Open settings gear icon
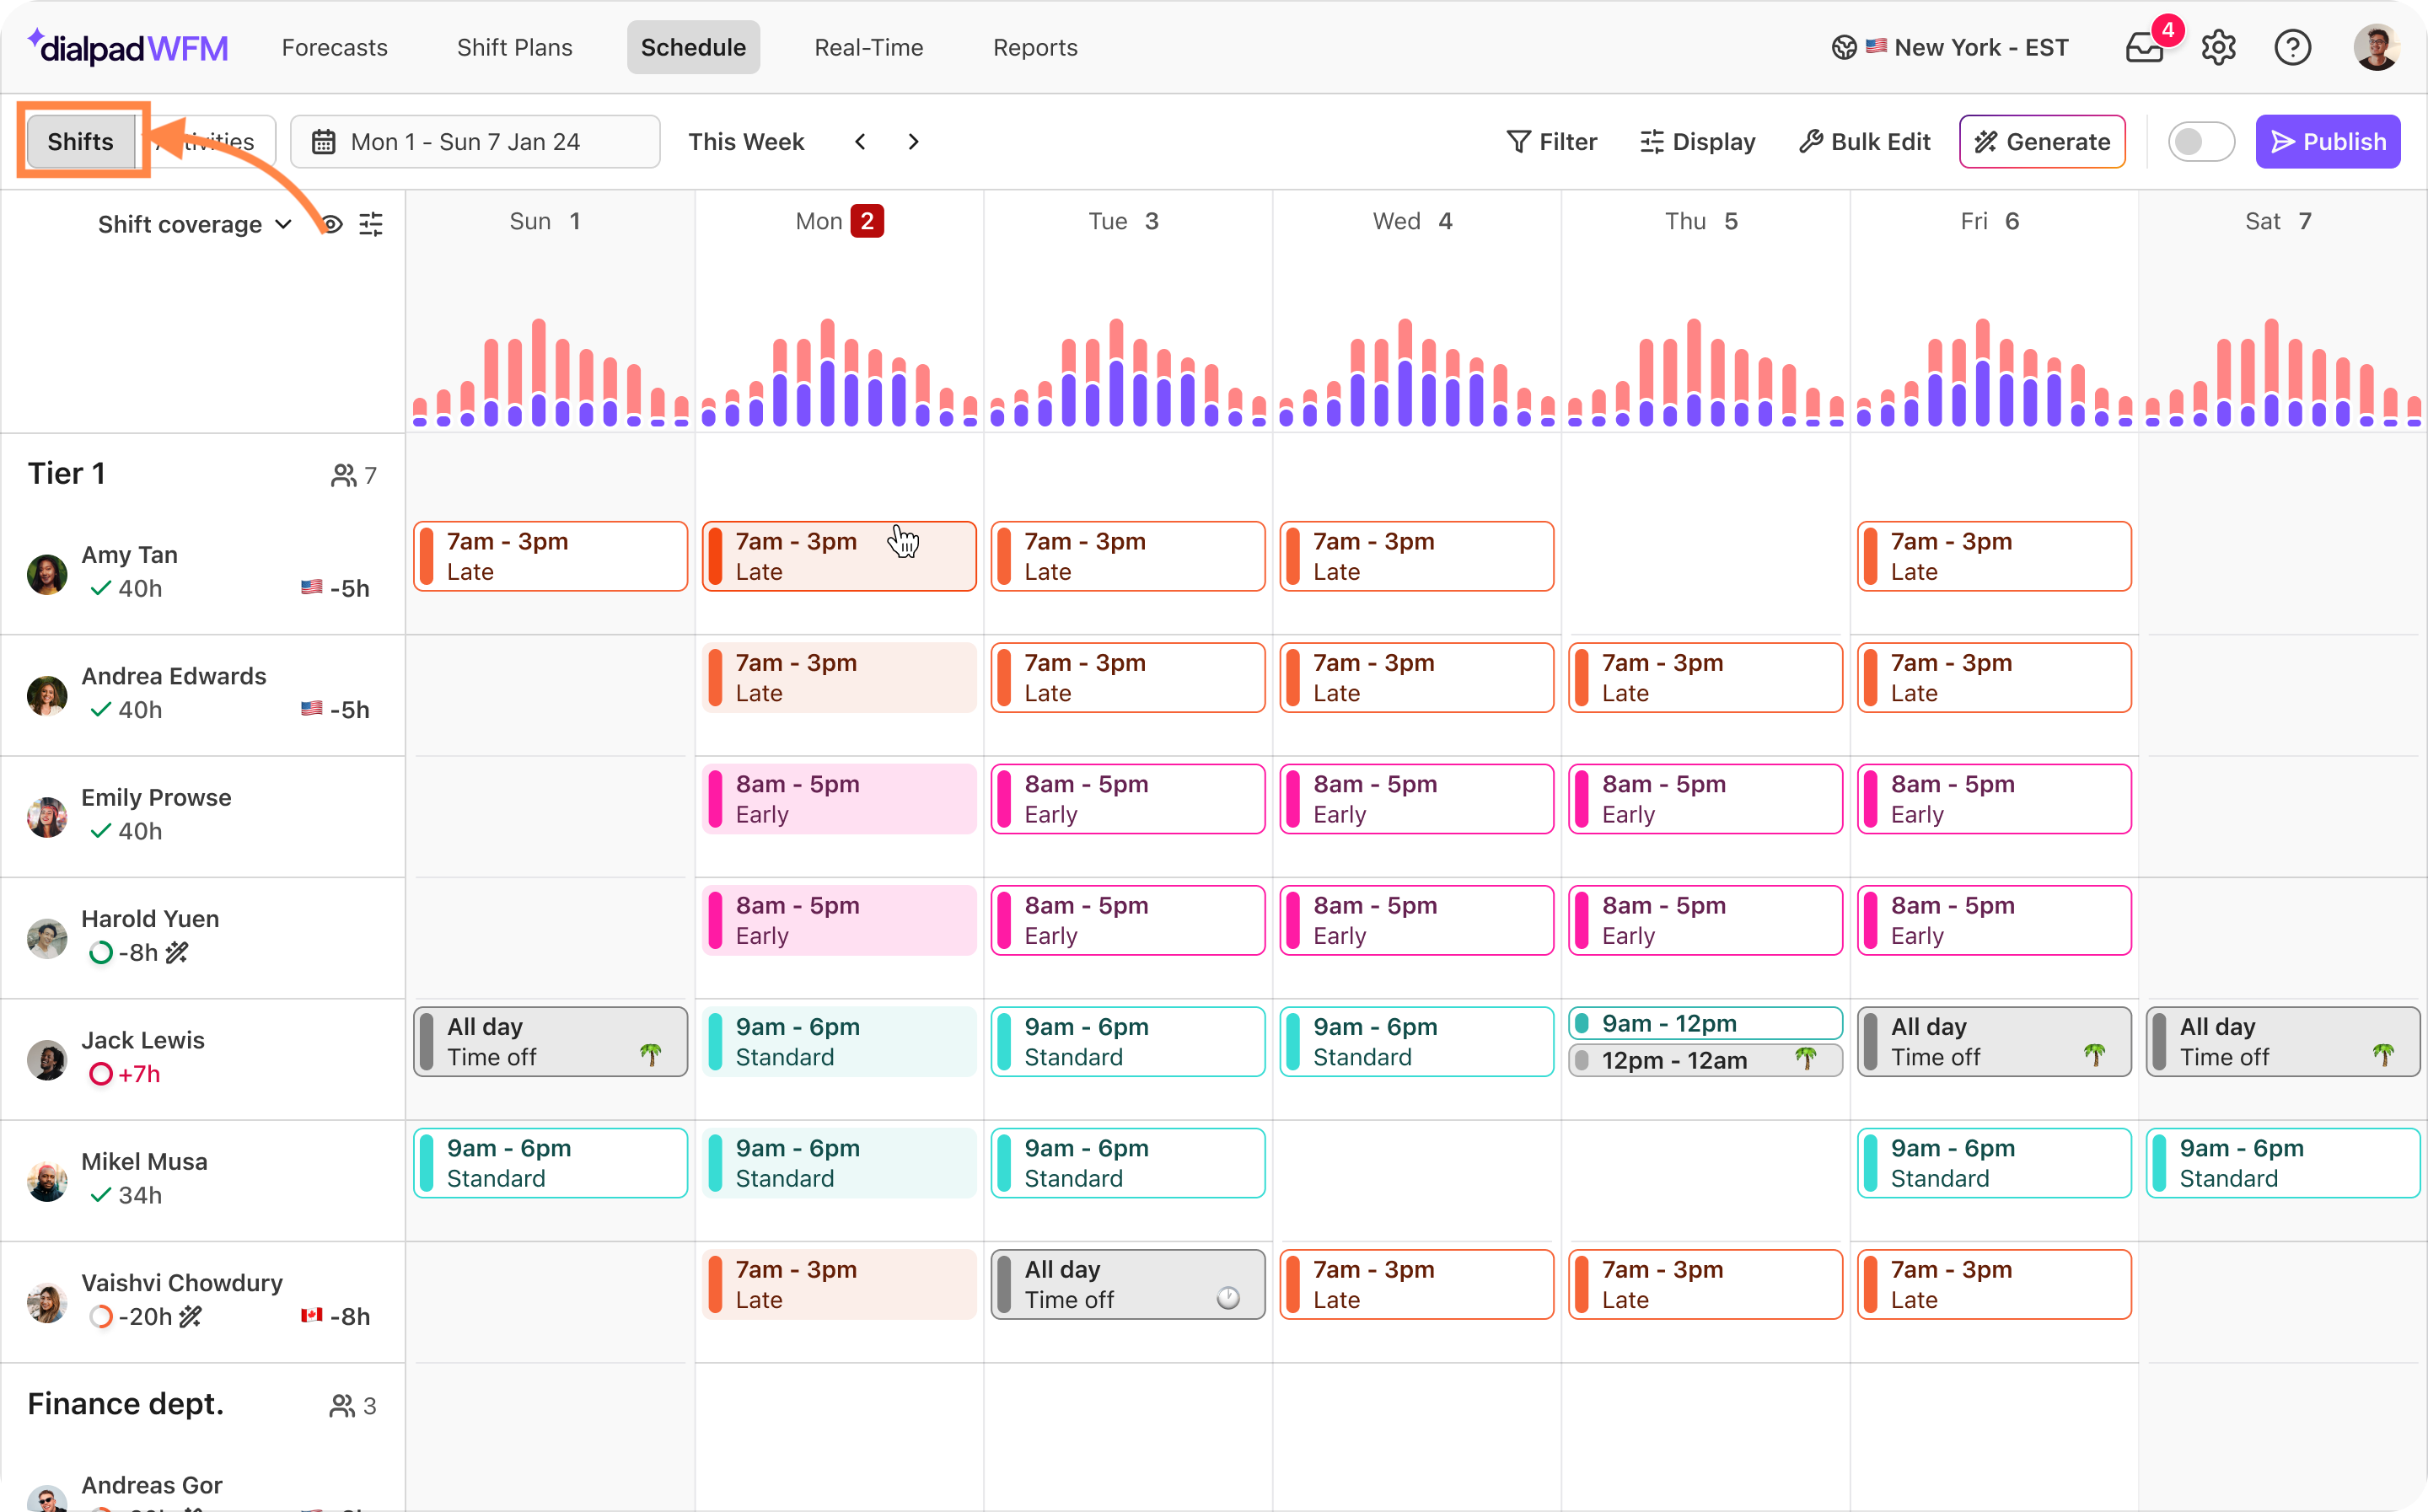This screenshot has height=1512, width=2428. point(2218,47)
